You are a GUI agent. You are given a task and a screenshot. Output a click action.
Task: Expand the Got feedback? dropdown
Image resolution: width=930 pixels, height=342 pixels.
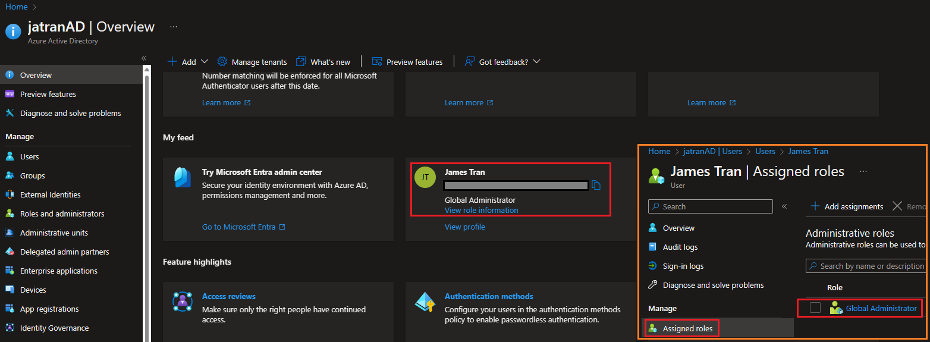point(536,62)
